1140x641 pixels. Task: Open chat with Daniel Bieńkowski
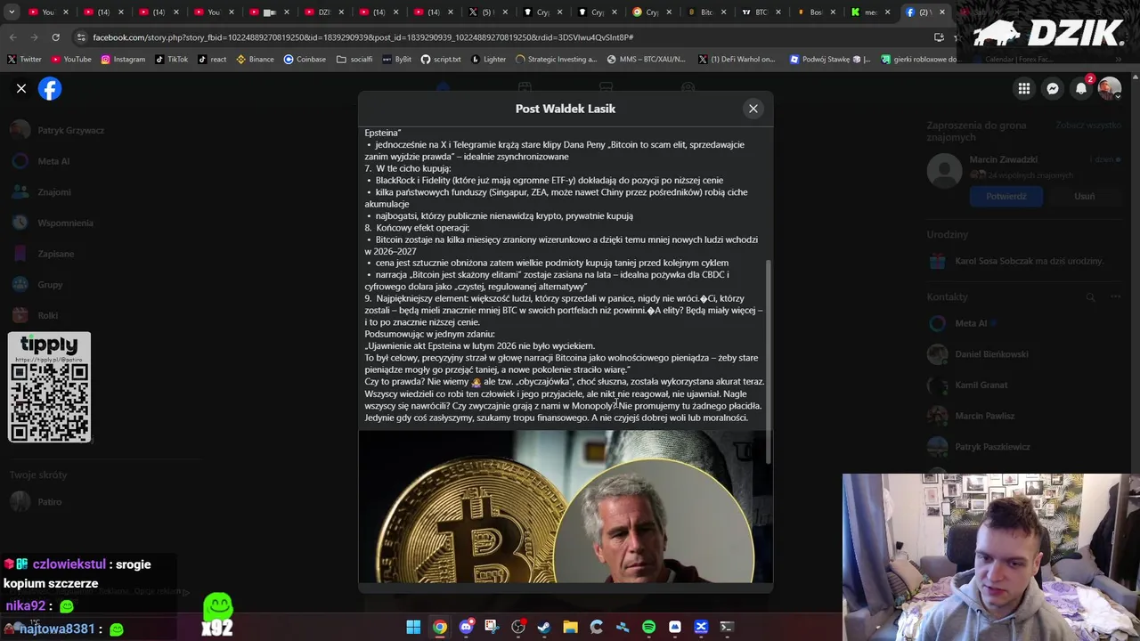[x=980, y=354]
